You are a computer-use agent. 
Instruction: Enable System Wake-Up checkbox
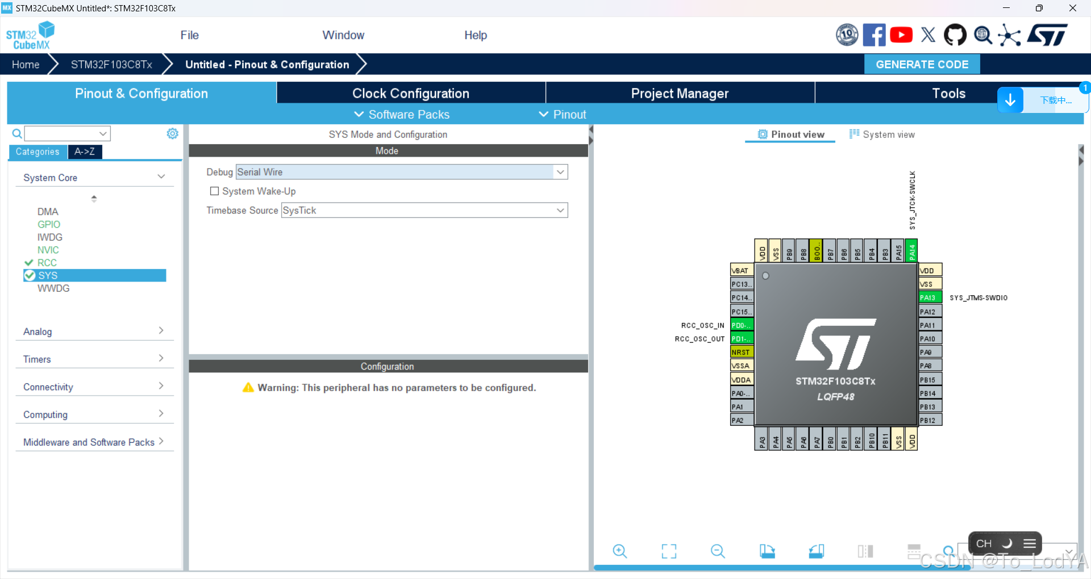click(x=214, y=191)
